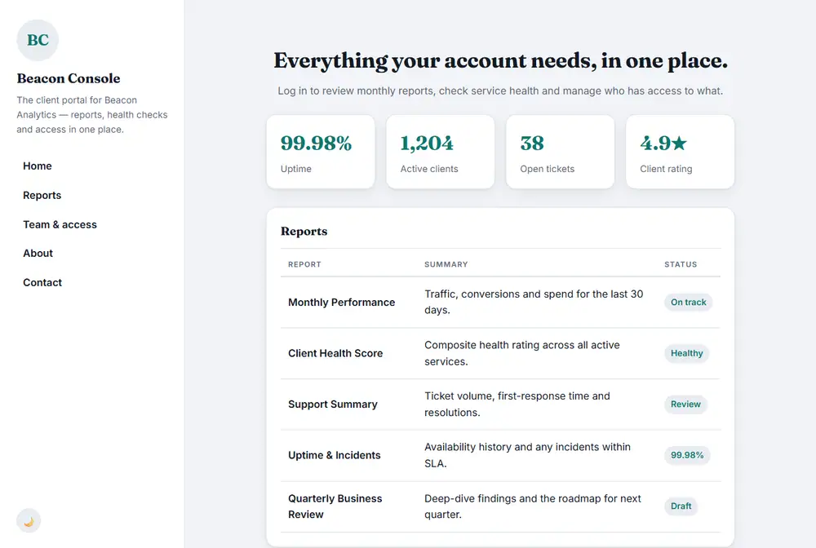The width and height of the screenshot is (816, 548).
Task: Select the 99.98% Uptime stat card
Action: click(321, 152)
